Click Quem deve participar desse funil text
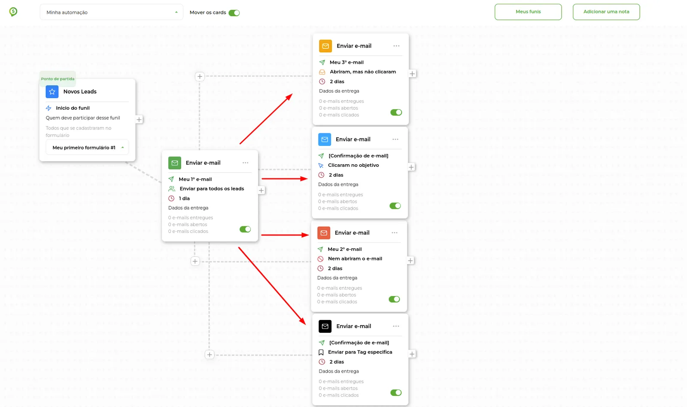The width and height of the screenshot is (687, 407). pos(83,118)
